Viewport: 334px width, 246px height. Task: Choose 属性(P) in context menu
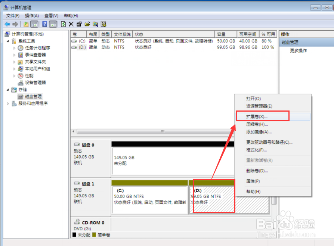pos(273,181)
